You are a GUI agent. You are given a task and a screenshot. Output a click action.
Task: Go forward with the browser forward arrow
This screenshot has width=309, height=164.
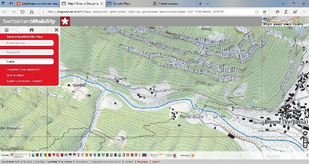[14, 12]
